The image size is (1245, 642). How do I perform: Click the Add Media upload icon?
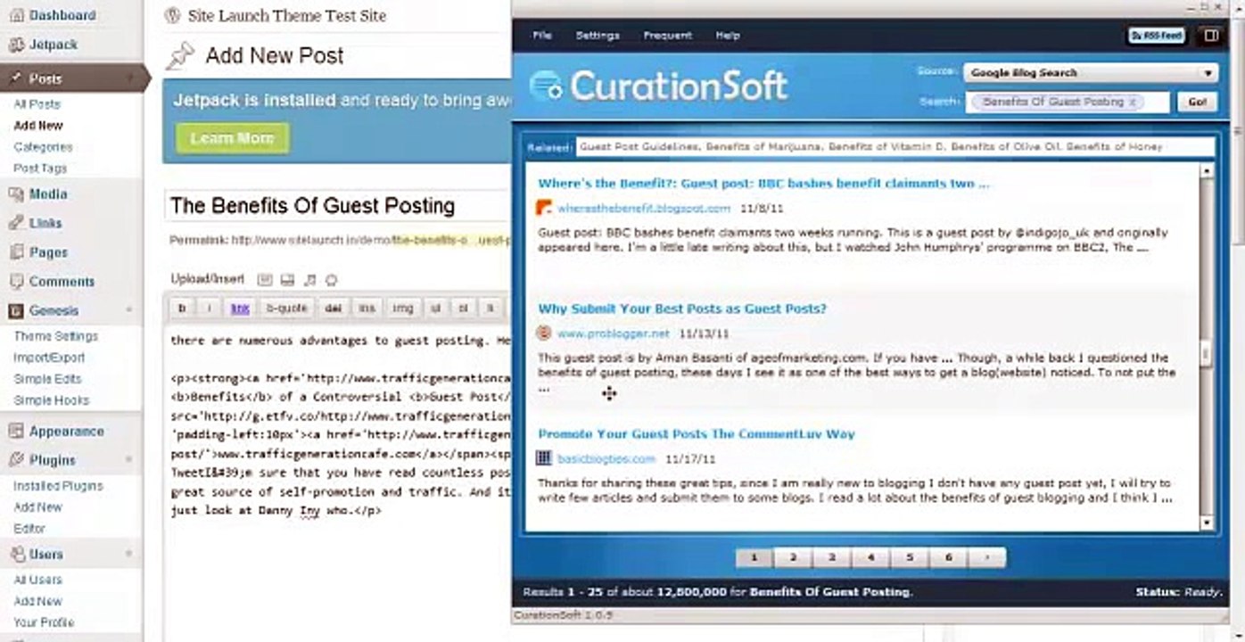click(332, 280)
